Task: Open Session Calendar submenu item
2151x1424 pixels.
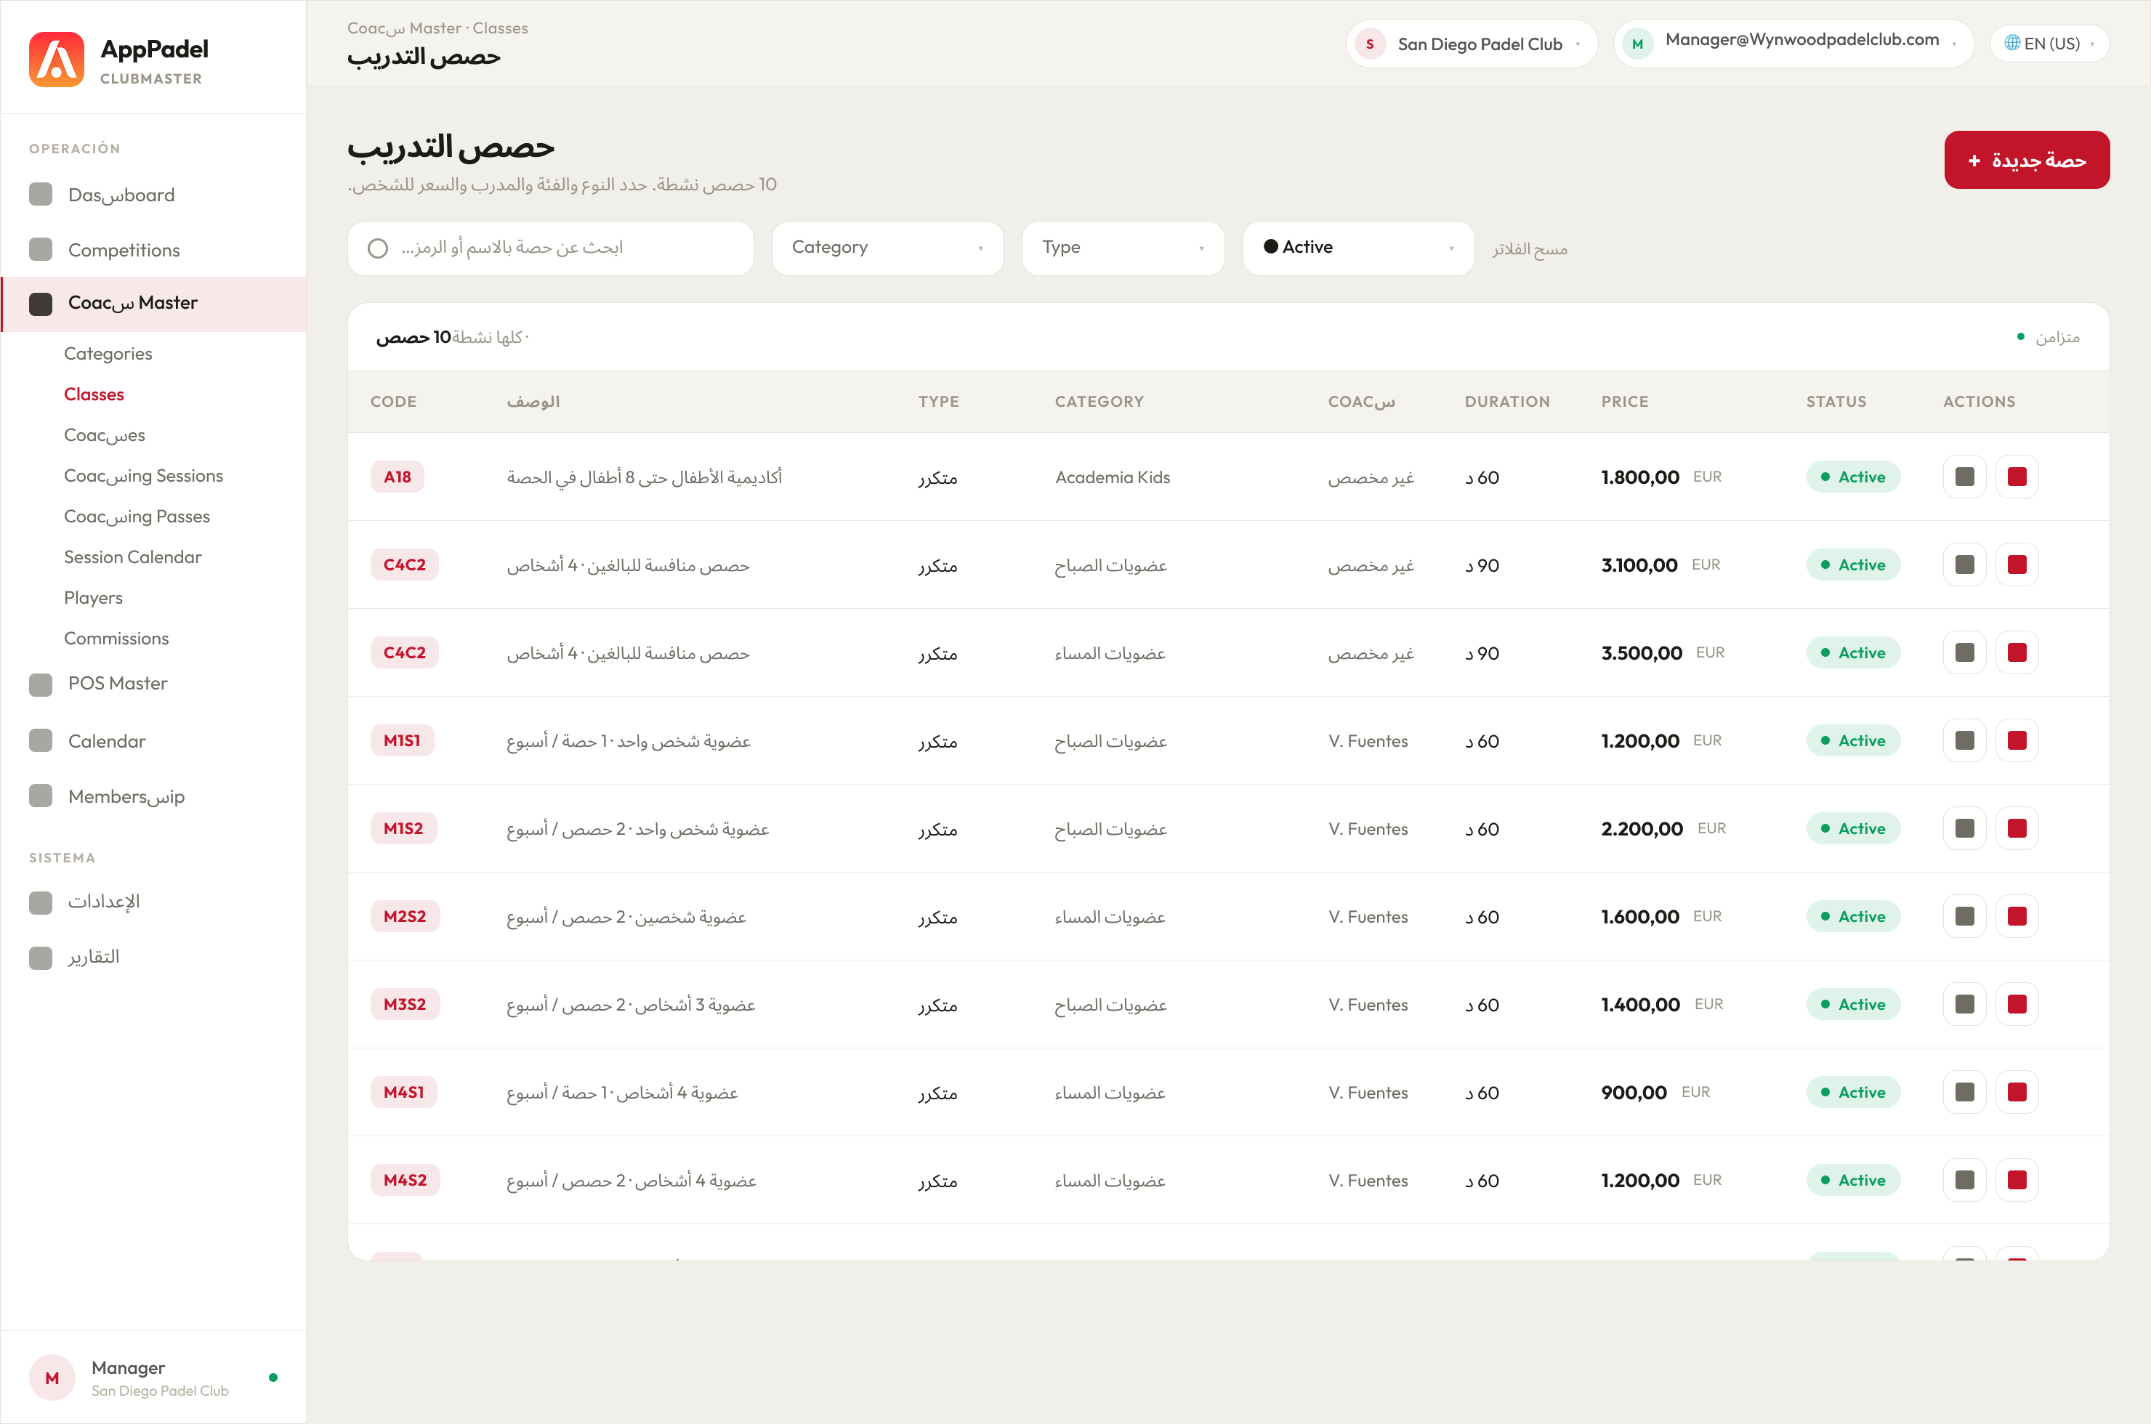Action: pyautogui.click(x=132, y=558)
